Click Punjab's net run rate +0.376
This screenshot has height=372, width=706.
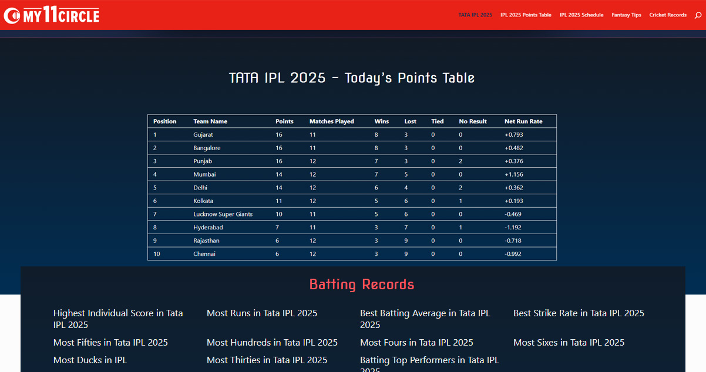pyautogui.click(x=514, y=161)
